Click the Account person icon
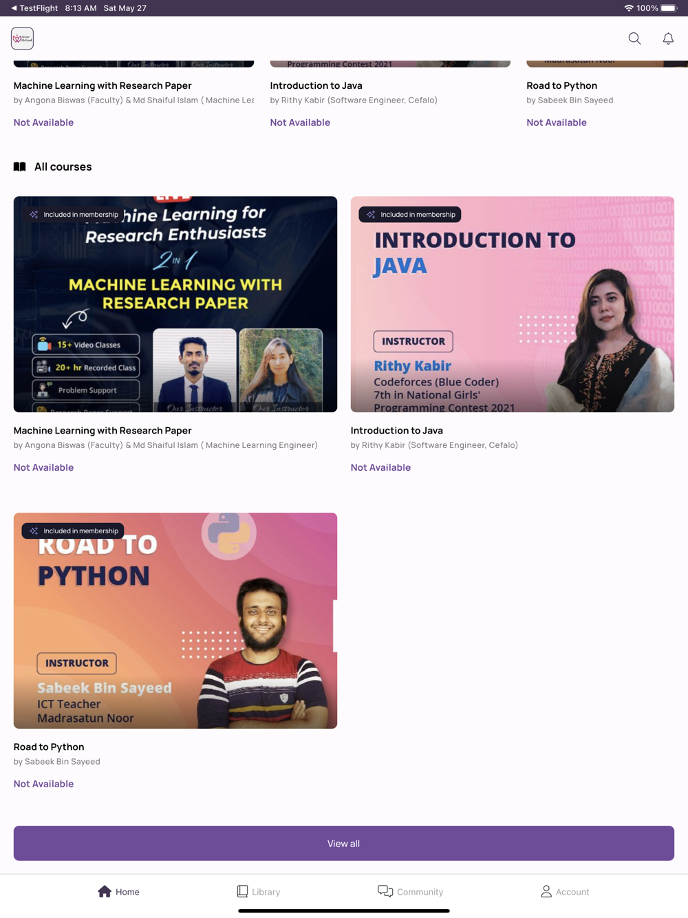The width and height of the screenshot is (688, 918). [546, 891]
